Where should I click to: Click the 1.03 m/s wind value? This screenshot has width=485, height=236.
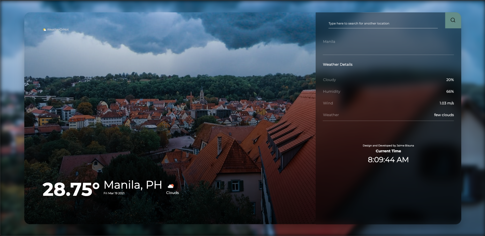447,103
